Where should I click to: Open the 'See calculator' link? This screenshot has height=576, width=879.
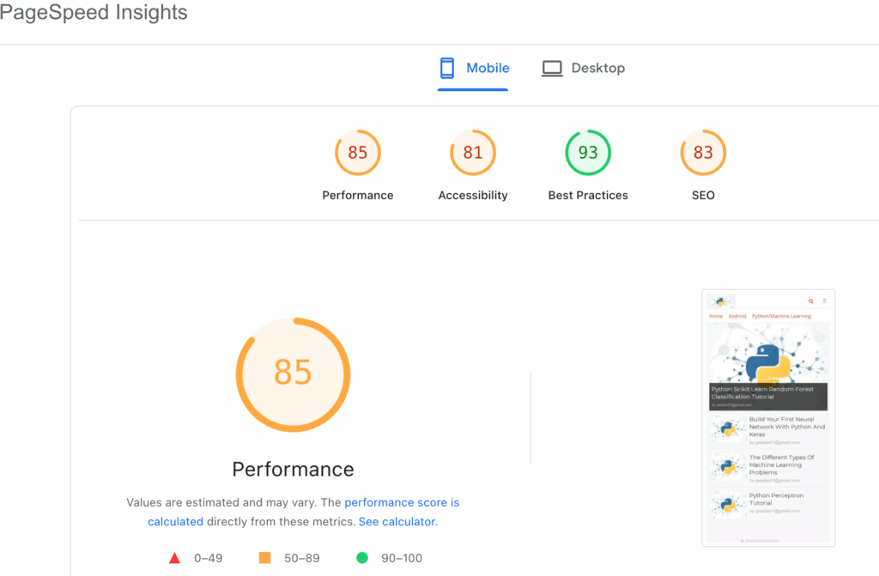click(397, 521)
